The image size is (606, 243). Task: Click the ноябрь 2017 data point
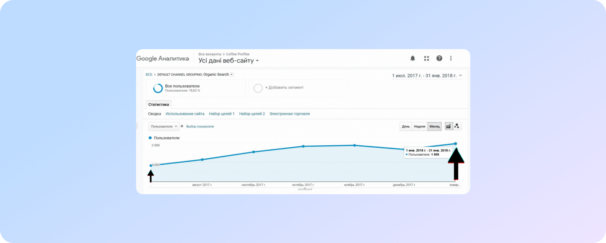(x=354, y=145)
